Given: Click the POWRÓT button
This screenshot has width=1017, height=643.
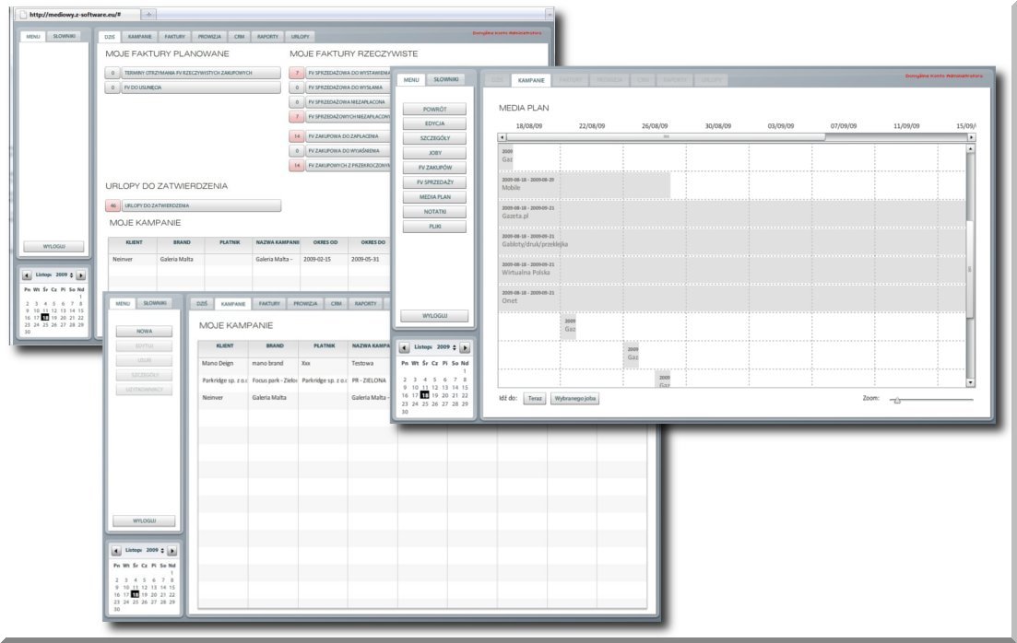Looking at the screenshot, I should pyautogui.click(x=434, y=109).
